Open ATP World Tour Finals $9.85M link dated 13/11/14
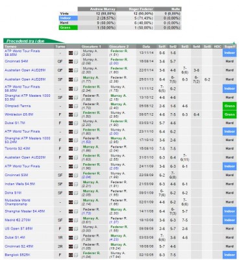 [22, 53]
